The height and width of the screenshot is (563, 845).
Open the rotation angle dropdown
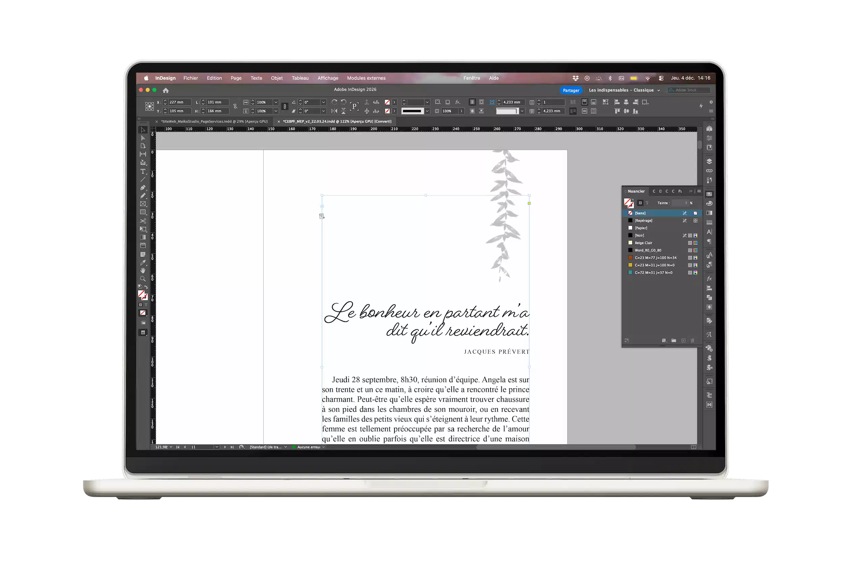(323, 102)
